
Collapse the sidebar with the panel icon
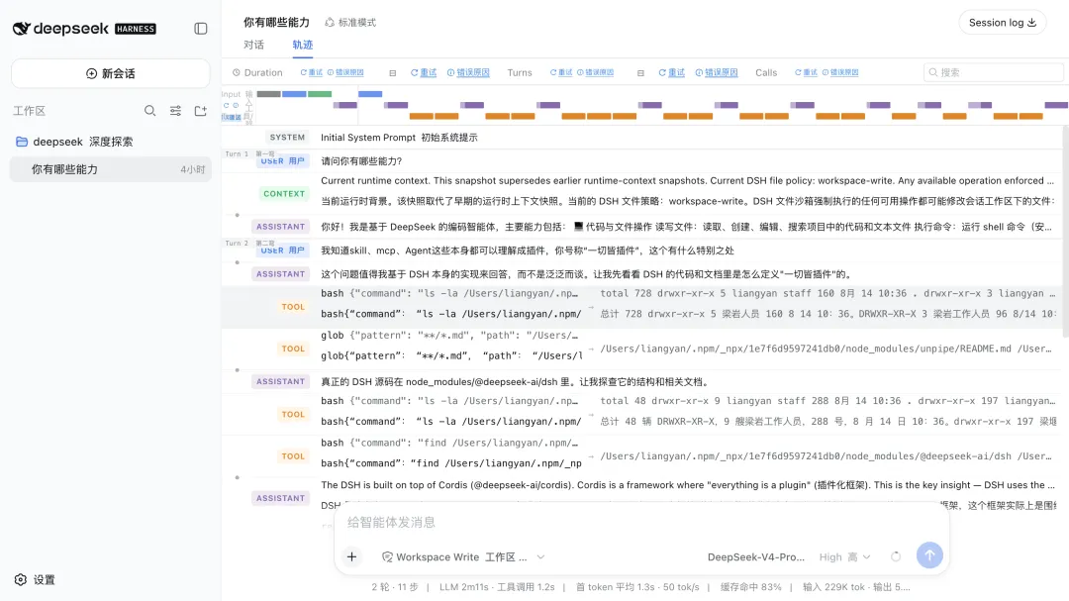pyautogui.click(x=200, y=29)
